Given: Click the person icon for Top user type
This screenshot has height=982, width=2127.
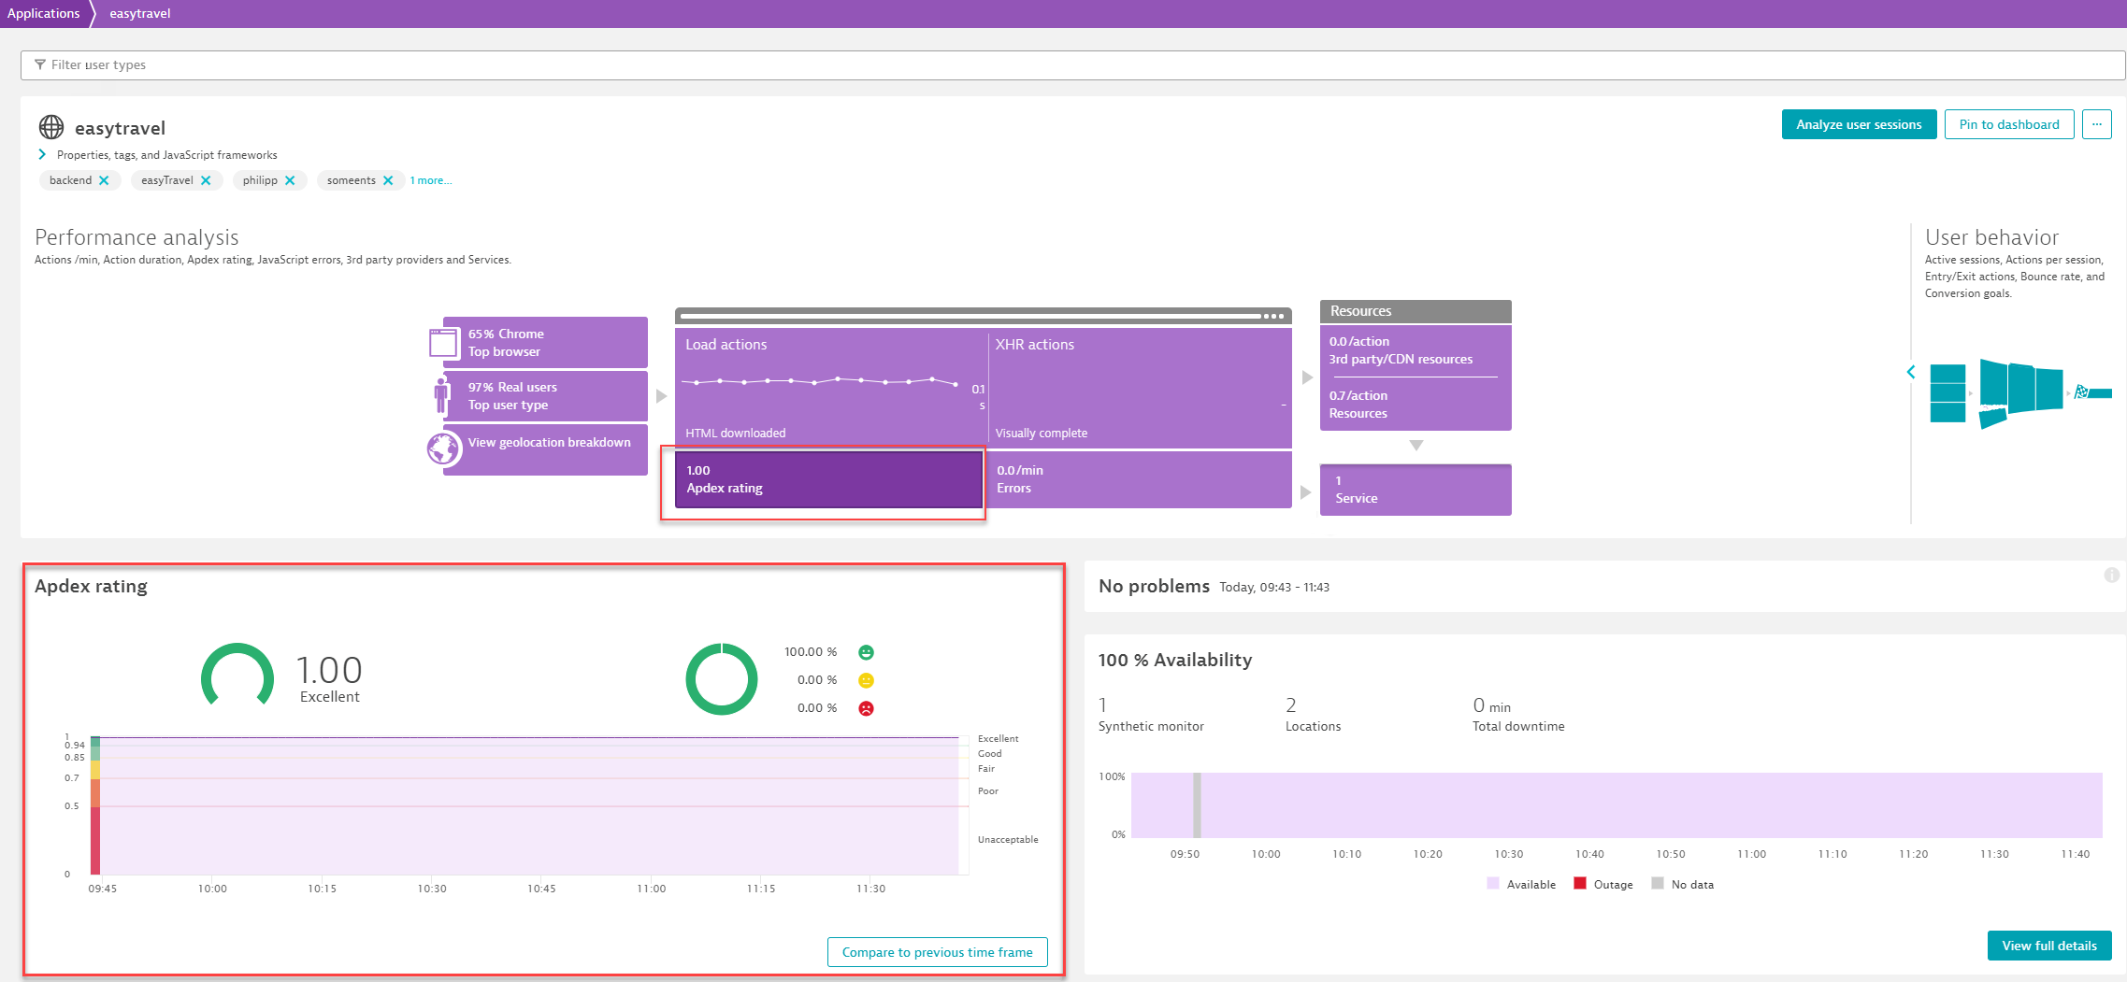Looking at the screenshot, I should click(441, 395).
